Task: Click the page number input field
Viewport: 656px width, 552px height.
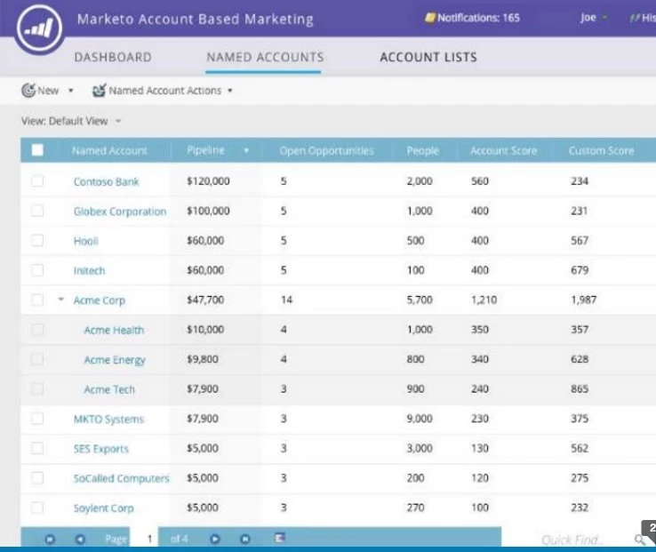Action: (144, 538)
